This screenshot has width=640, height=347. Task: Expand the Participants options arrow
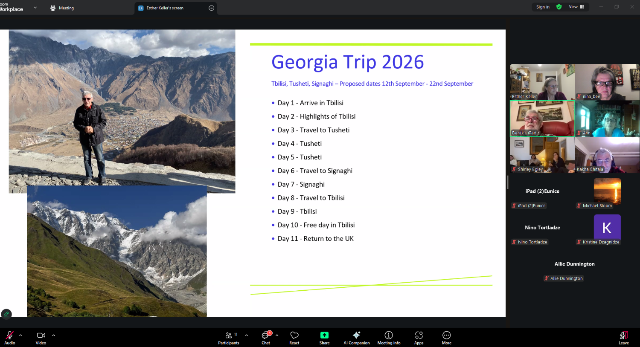(246, 335)
